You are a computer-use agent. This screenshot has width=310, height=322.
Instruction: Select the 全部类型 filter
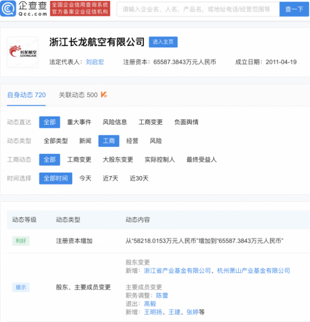[x=56, y=141]
